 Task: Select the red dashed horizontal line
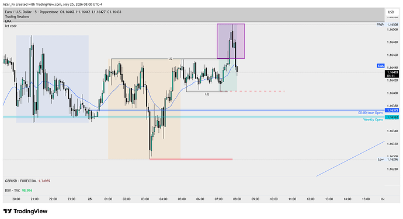coord(252,91)
